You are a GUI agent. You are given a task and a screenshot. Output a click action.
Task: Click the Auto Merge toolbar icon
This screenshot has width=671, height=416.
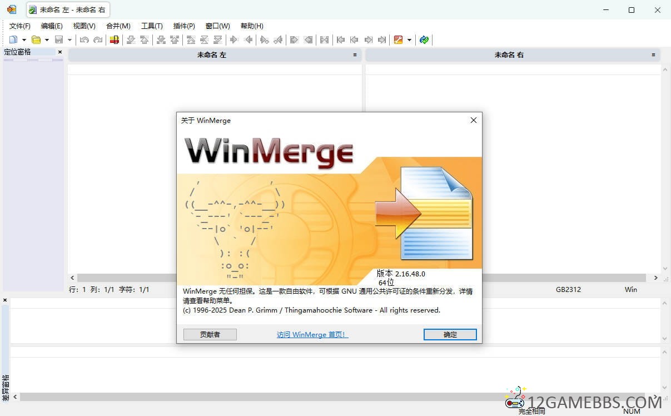point(325,39)
